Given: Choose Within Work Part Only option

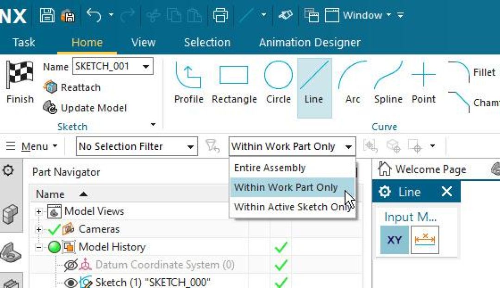Looking at the screenshot, I should click(x=292, y=187).
